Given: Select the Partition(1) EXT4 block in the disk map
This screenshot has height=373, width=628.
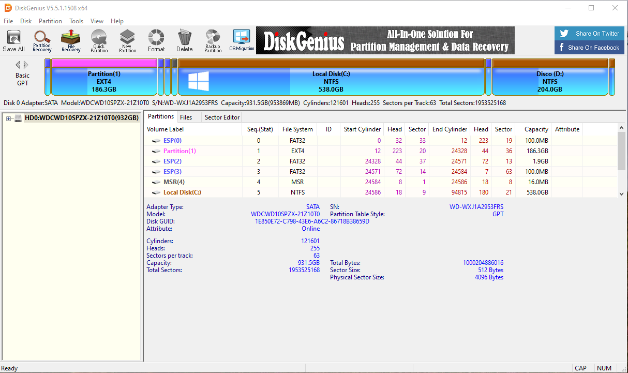Looking at the screenshot, I should [104, 77].
